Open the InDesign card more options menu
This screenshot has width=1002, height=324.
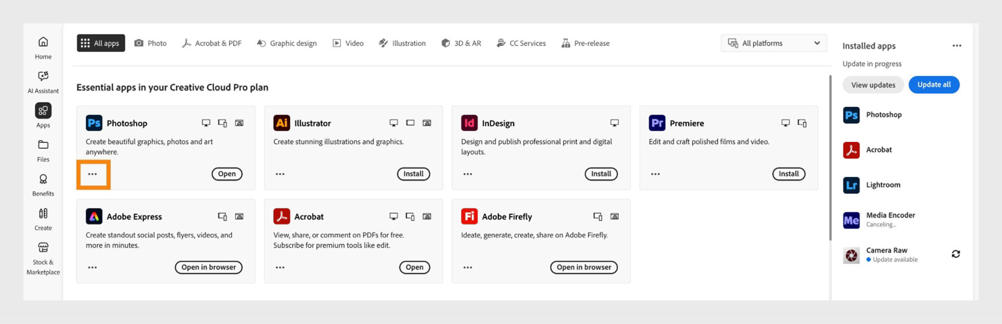[x=468, y=174]
